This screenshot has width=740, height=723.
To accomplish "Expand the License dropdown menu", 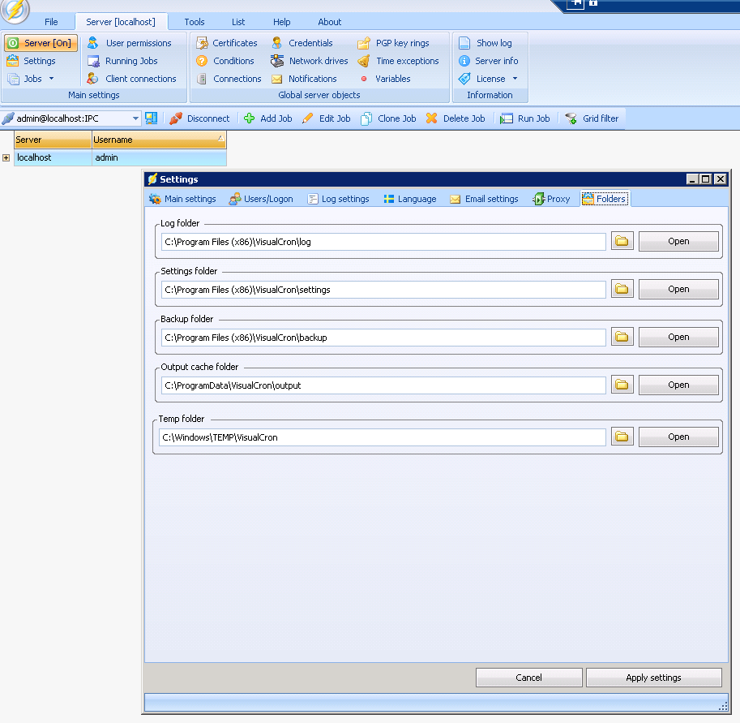I will click(x=515, y=79).
